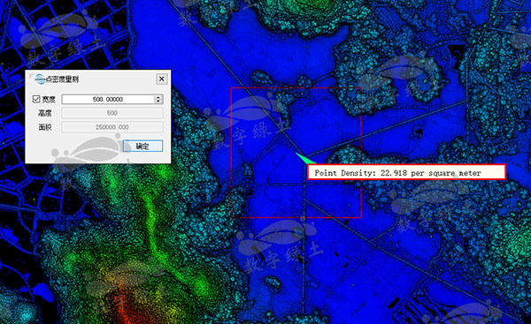Screen dimensions: 531x324
Task: Click the road crossing inside the red measurement square
Action: [304, 185]
